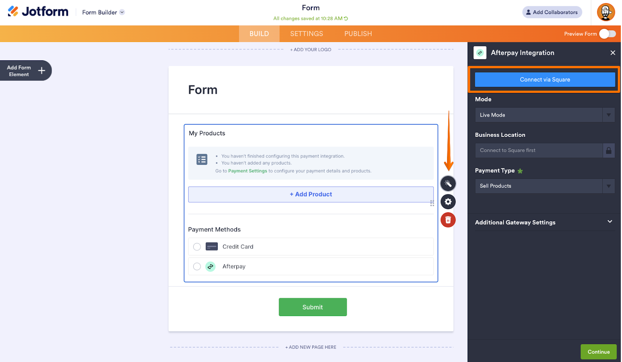
Task: Switch to the PUBLISH tab
Action: coord(359,34)
